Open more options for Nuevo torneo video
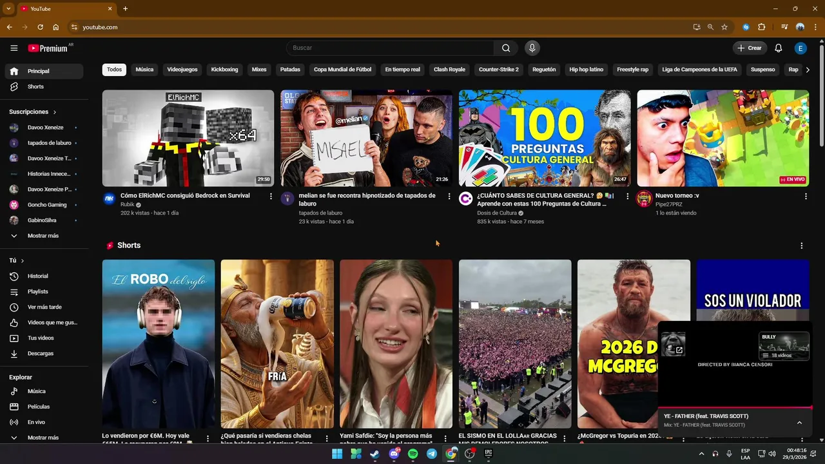Screen dimensions: 825x464 [806, 196]
